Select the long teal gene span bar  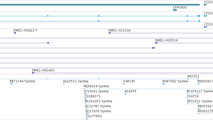[100, 5]
